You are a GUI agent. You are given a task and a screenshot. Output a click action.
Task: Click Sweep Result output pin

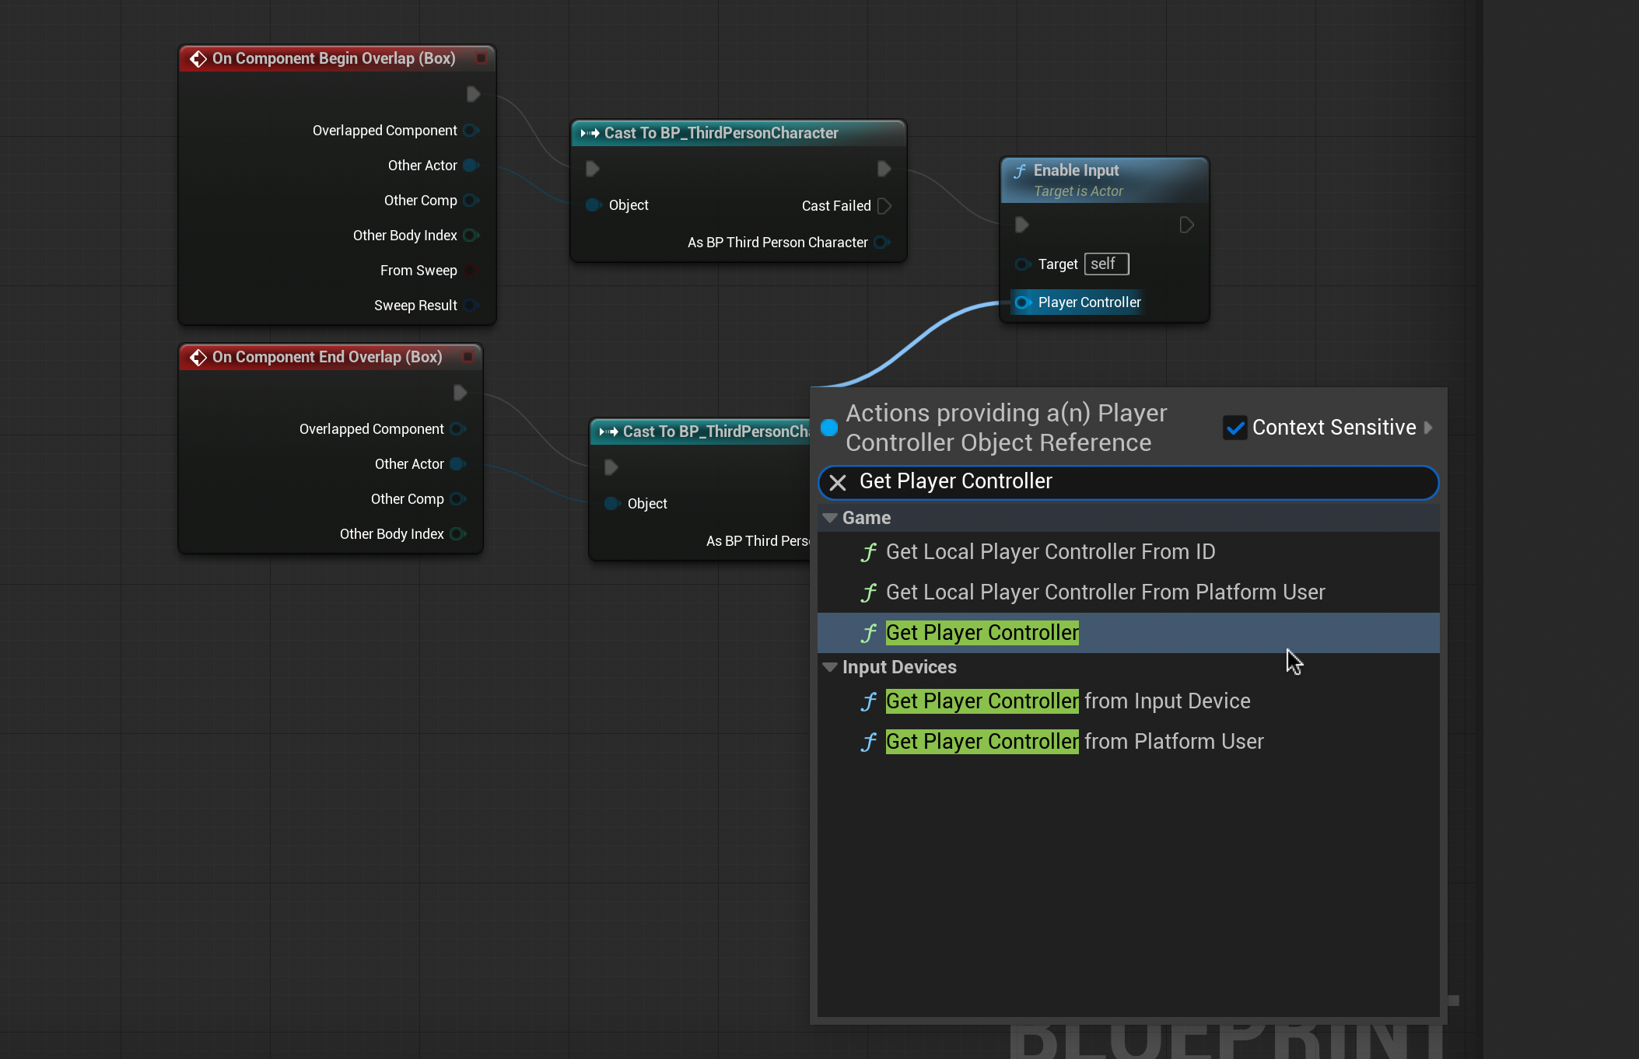click(471, 306)
